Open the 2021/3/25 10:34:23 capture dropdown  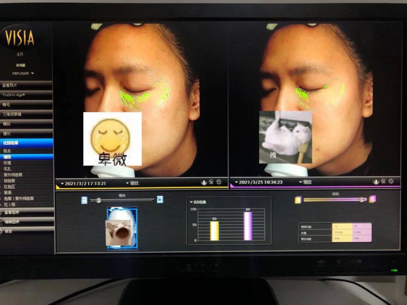click(258, 182)
